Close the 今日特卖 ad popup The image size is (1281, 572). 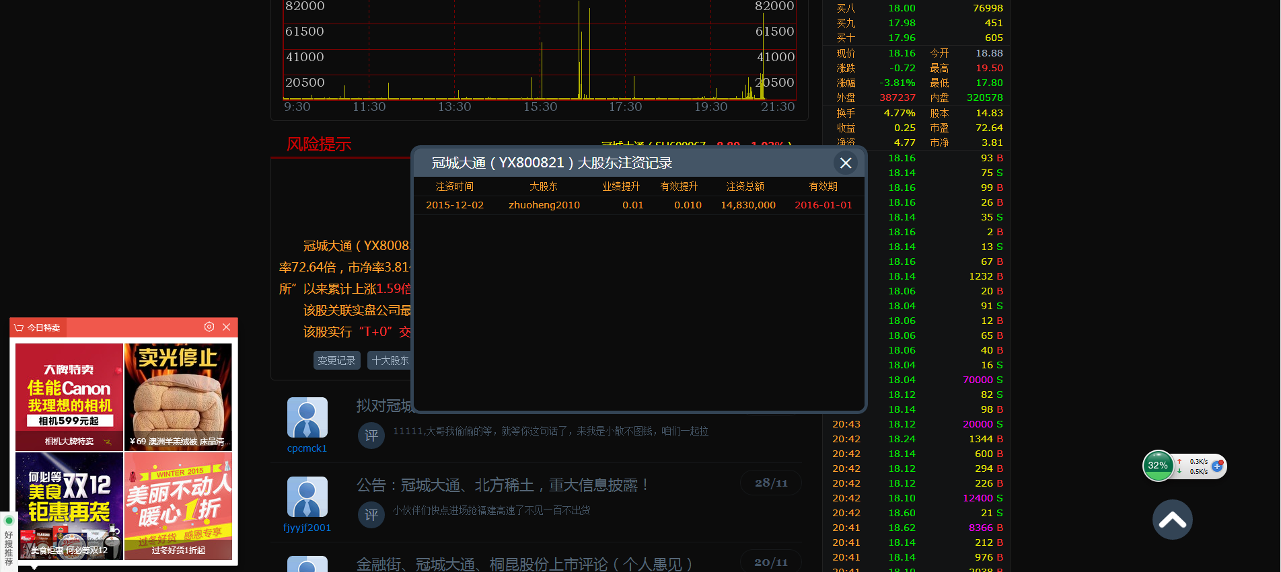tap(227, 327)
